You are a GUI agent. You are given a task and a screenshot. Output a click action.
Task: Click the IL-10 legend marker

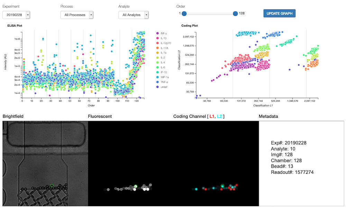[158, 38]
